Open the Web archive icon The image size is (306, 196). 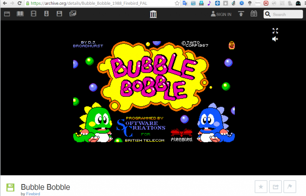7,14
